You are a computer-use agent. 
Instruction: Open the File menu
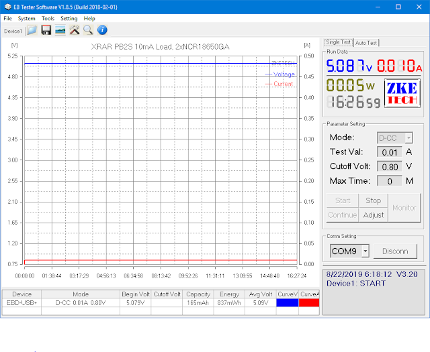[7, 19]
